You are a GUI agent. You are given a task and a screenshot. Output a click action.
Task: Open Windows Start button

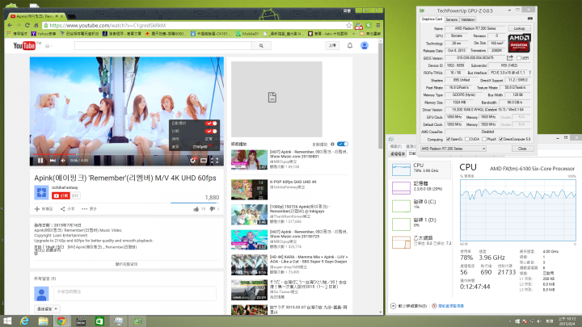click(7, 321)
